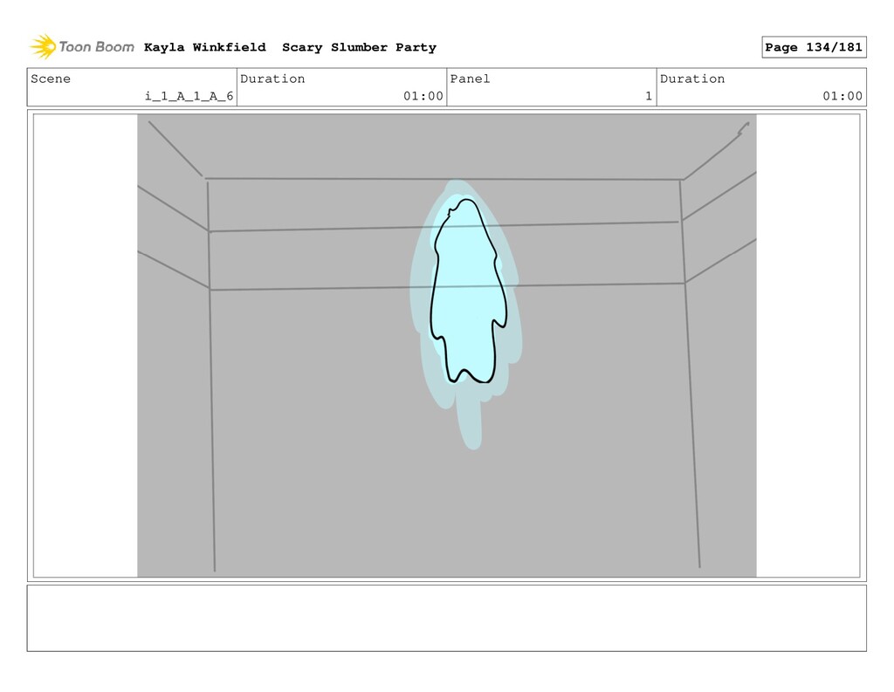The width and height of the screenshot is (894, 692).
Task: Select the panel number 1
Action: [649, 96]
